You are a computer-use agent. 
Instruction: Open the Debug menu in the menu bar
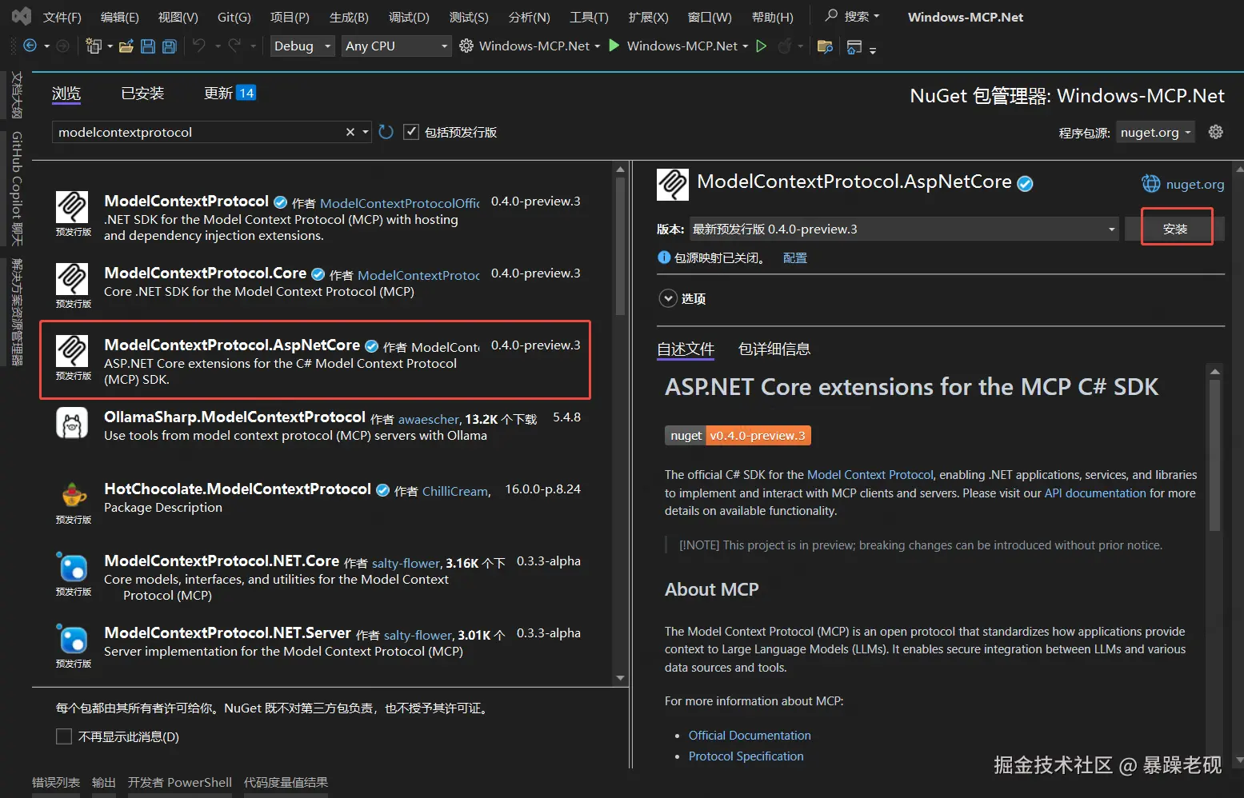[409, 17]
